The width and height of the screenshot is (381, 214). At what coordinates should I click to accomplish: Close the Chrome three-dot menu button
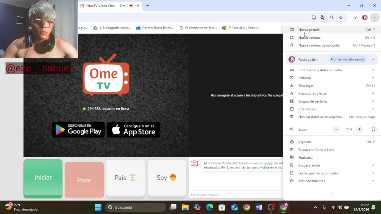click(x=375, y=18)
